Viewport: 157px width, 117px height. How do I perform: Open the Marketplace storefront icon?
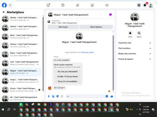(92, 5)
